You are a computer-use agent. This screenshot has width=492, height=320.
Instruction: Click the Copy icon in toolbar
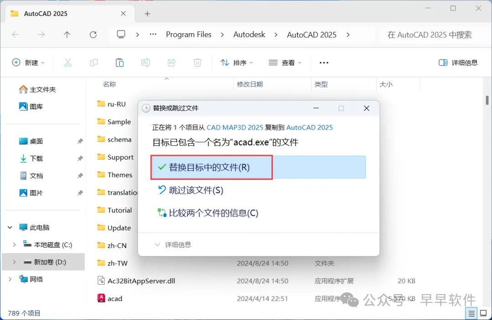coord(93,63)
